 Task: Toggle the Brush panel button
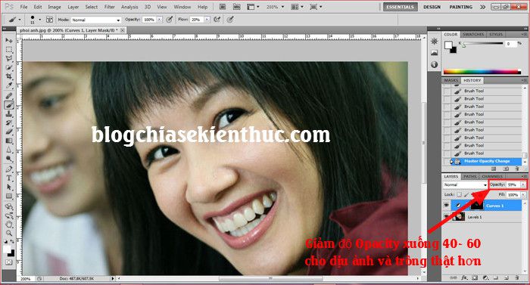point(49,20)
